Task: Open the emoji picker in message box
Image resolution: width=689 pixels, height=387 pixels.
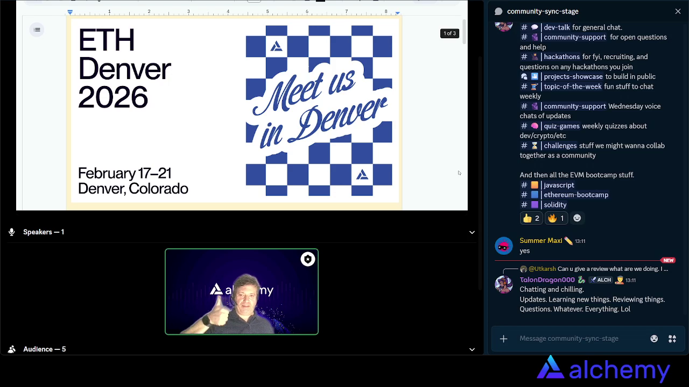Action: coord(654,339)
